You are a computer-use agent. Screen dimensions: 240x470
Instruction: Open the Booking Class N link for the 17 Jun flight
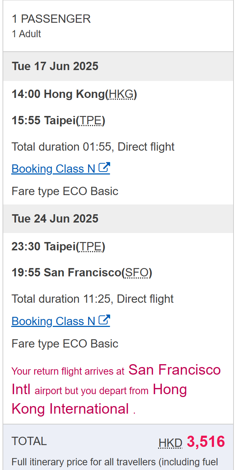click(x=53, y=169)
